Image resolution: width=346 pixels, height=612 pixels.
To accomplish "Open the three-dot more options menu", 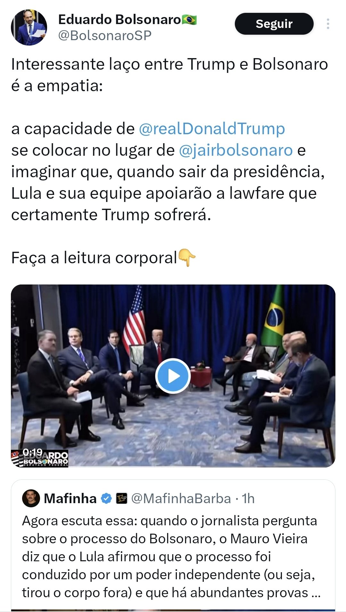I will coord(328,24).
